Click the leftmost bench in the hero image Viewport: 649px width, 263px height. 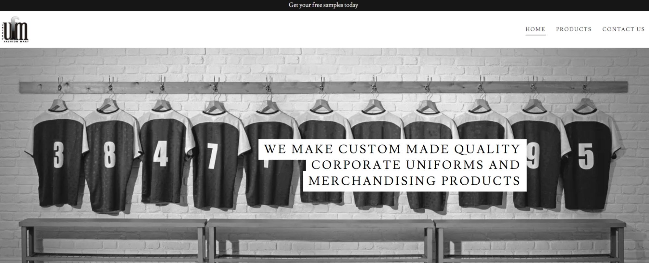tap(113, 240)
